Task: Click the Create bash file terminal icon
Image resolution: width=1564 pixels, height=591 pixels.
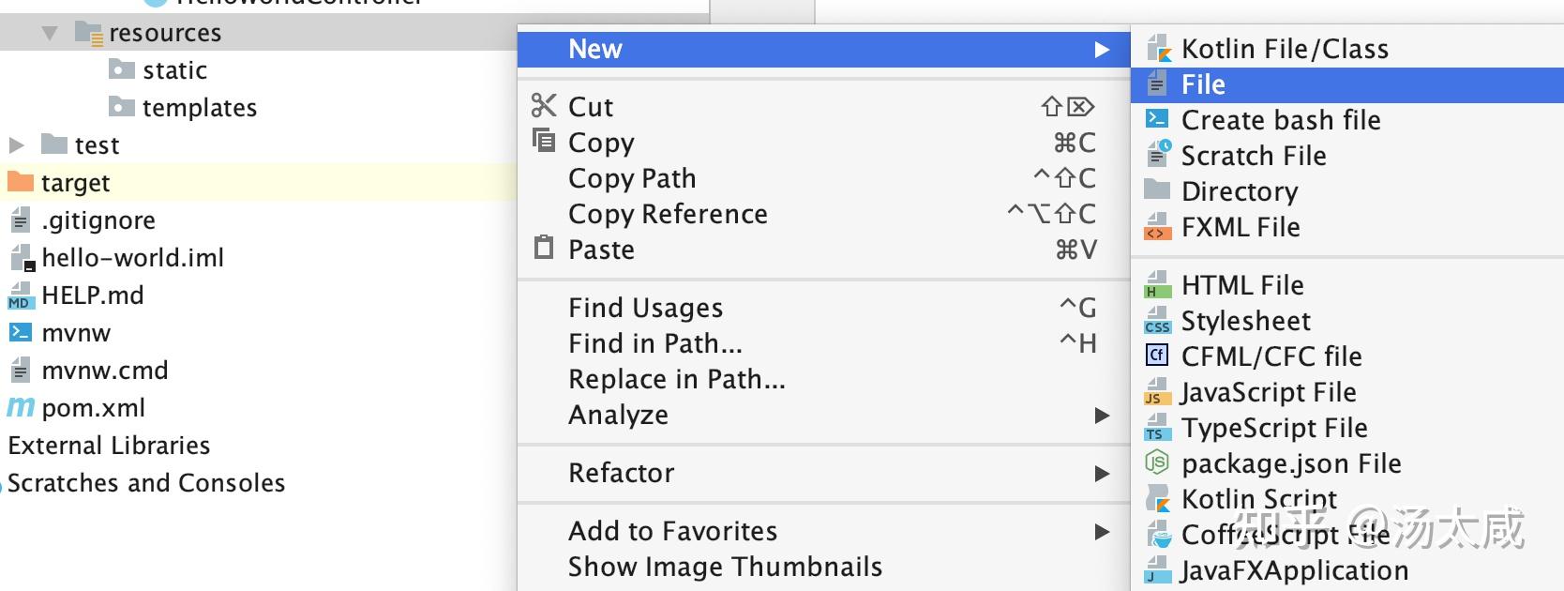Action: [1158, 119]
